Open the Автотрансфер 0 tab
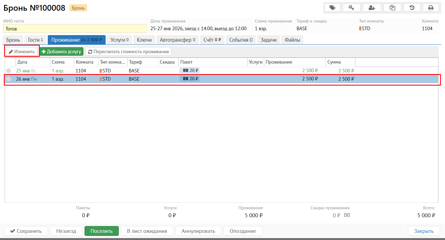The image size is (445, 240). click(178, 40)
